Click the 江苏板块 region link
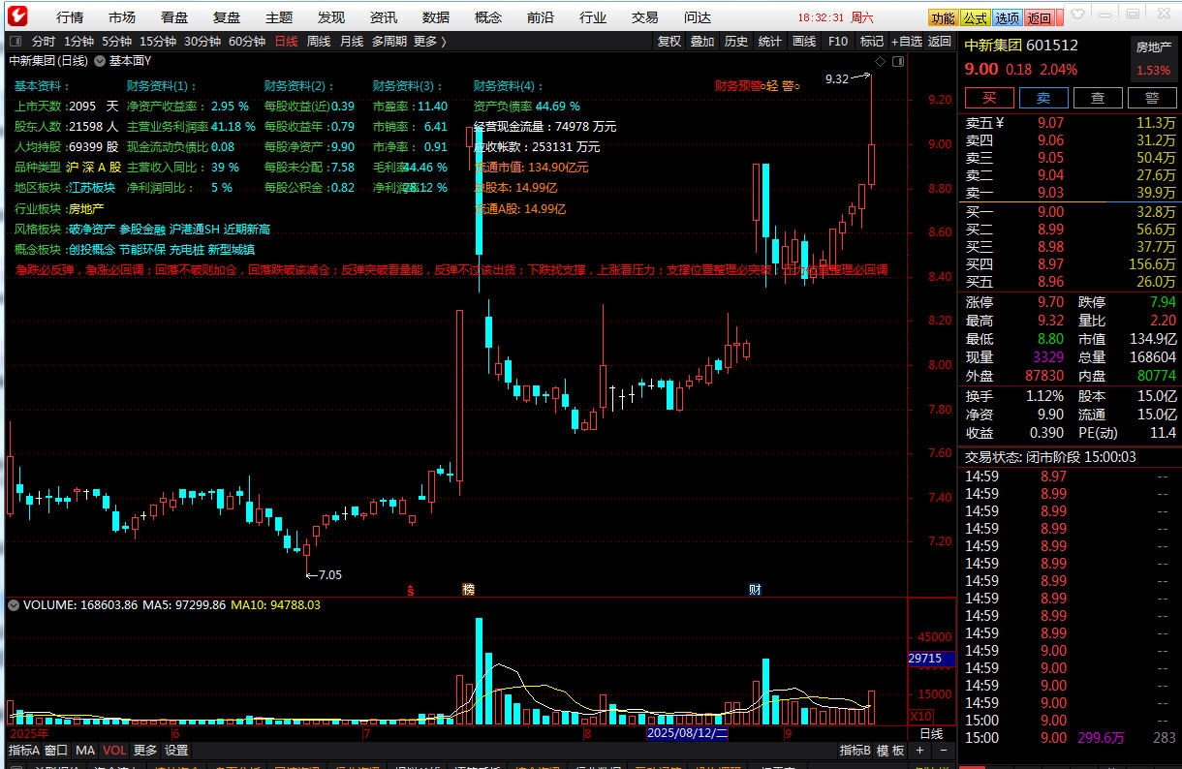 tap(92, 188)
